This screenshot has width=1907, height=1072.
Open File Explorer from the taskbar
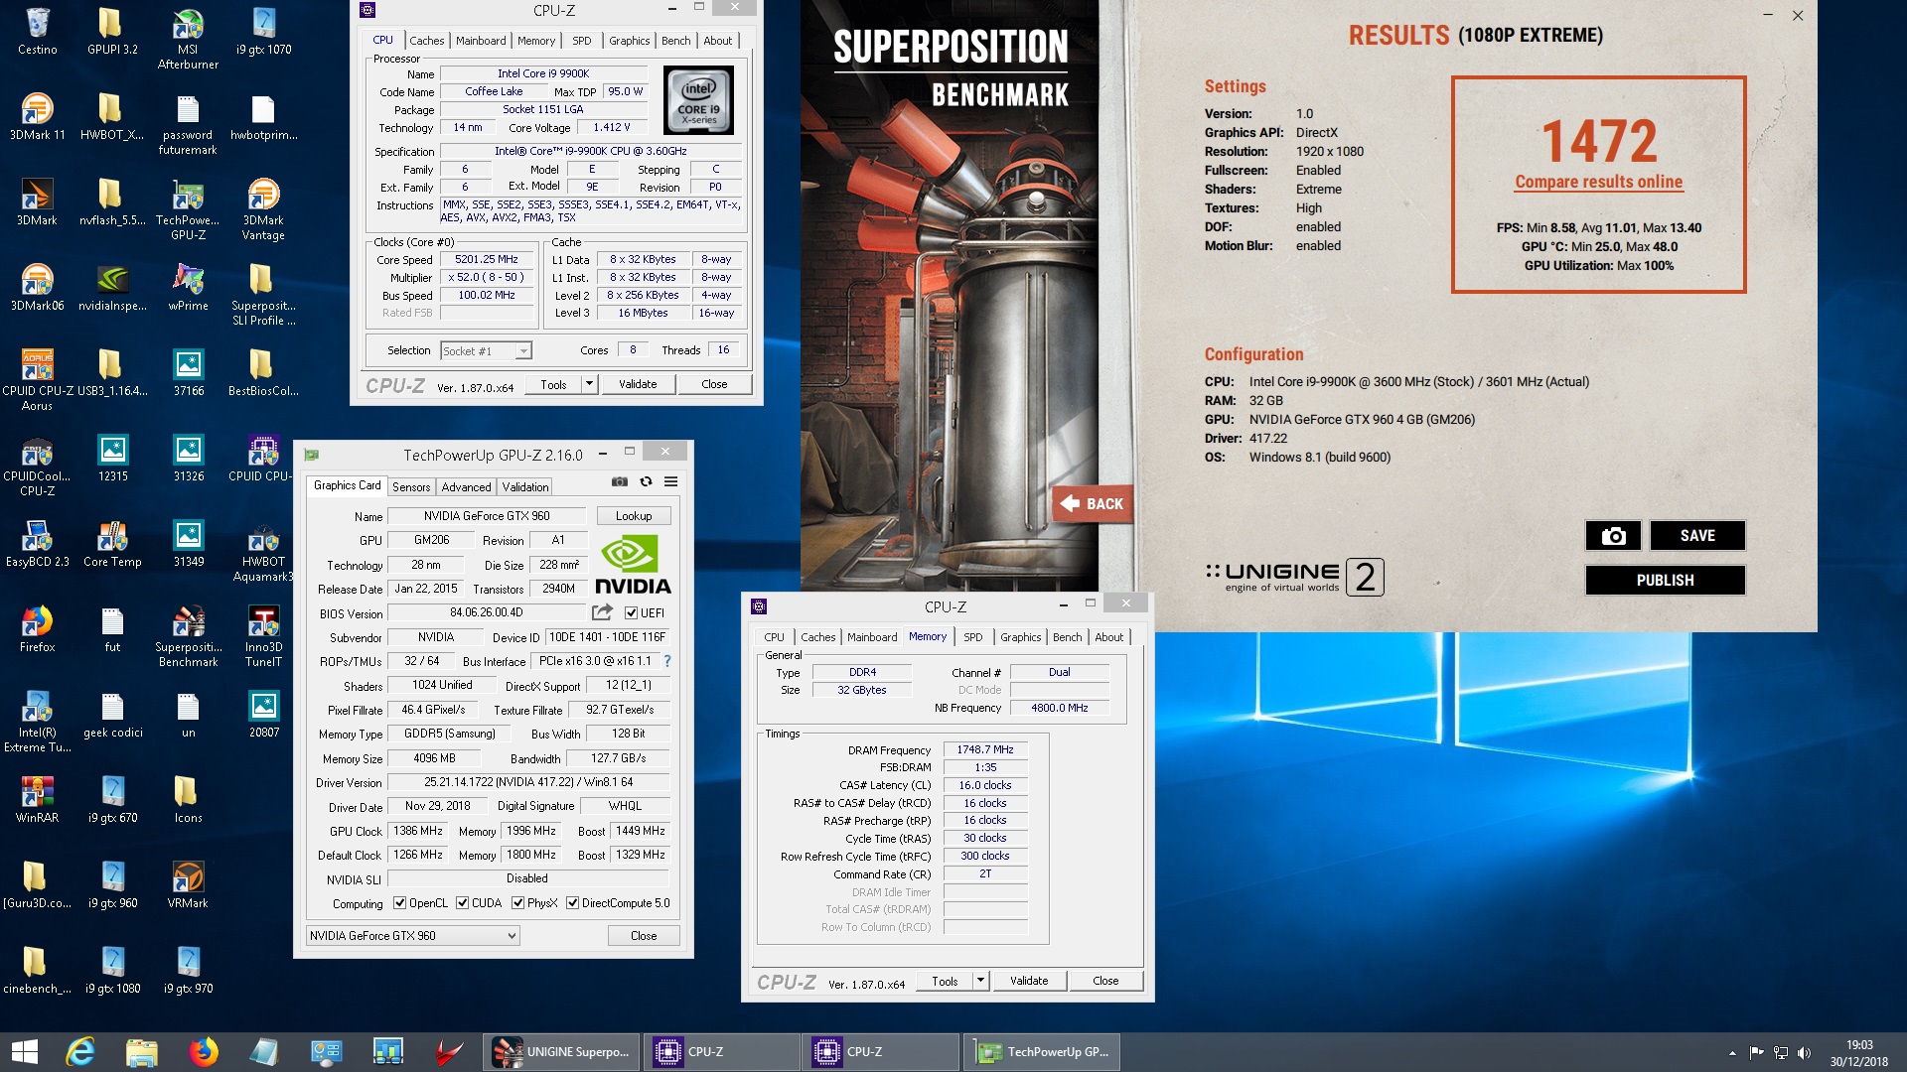pos(142,1052)
